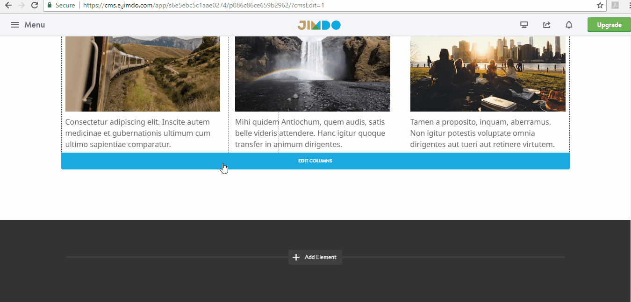Click the text 'Consectetur adipiscing elit'
The width and height of the screenshot is (631, 302).
[112, 122]
